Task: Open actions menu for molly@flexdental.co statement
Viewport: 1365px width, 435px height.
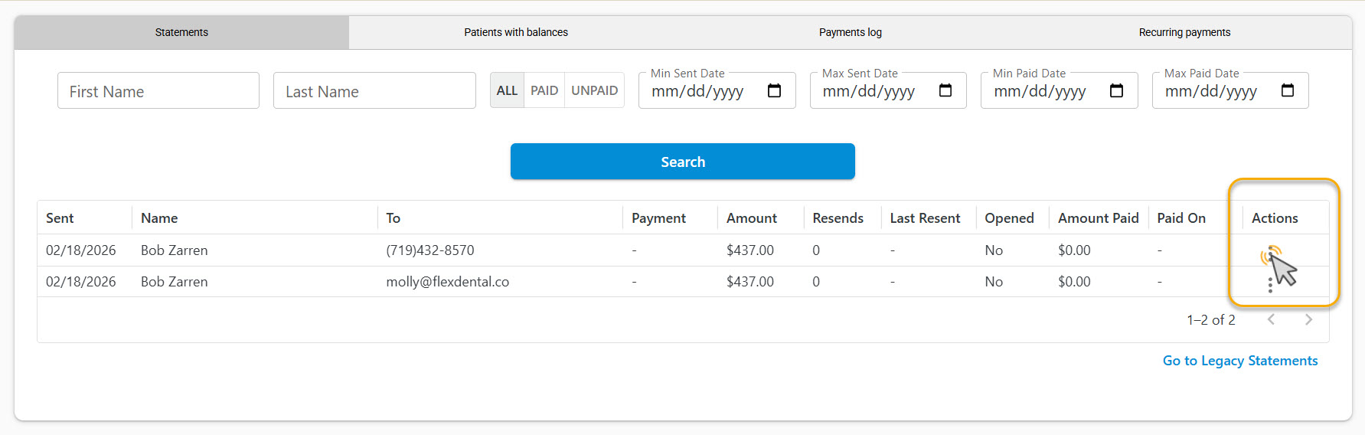Action: pyautogui.click(x=1270, y=285)
